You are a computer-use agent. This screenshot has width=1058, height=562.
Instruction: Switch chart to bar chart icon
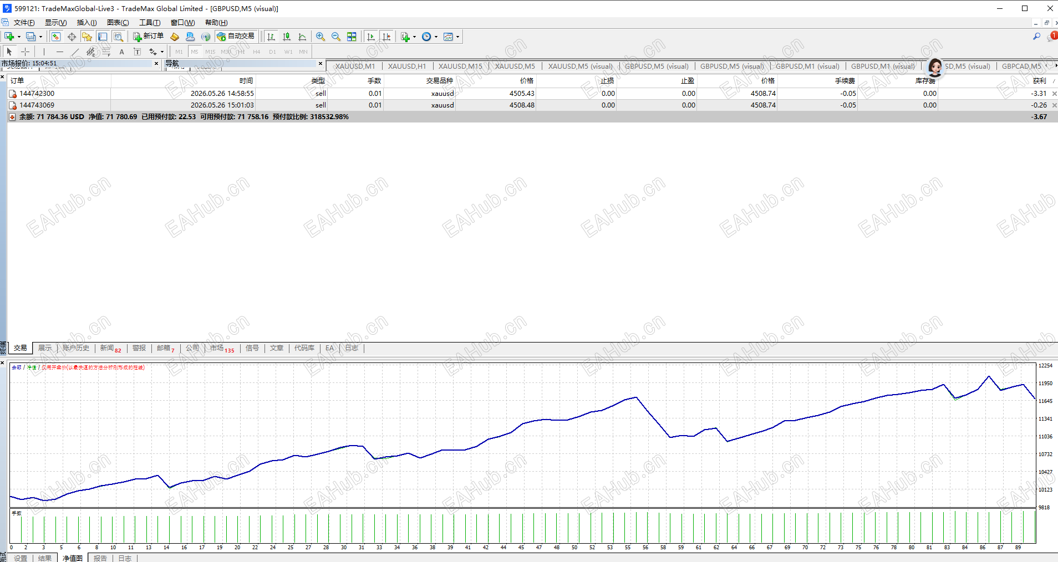271,37
